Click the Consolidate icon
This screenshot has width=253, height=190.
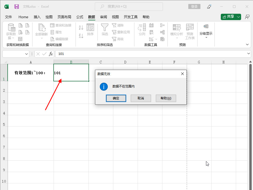(162, 25)
